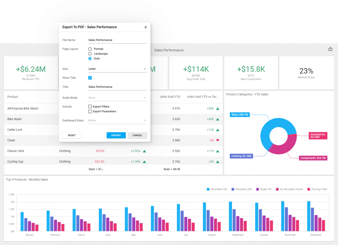The height and width of the screenshot is (245, 338).
Task: Open the Dashboard State dropdown showing Below
Action: pos(117,120)
